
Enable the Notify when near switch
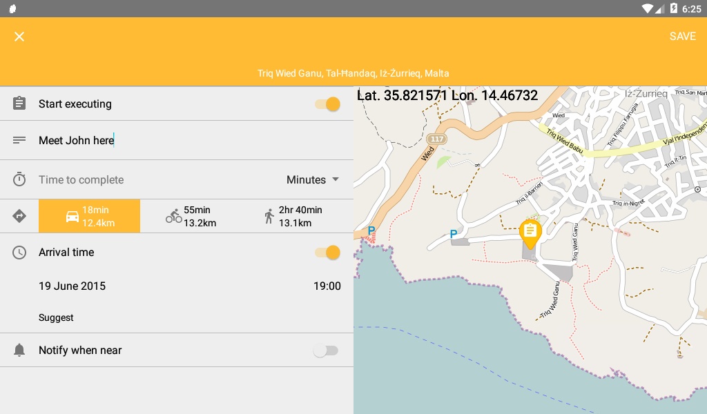[326, 351]
